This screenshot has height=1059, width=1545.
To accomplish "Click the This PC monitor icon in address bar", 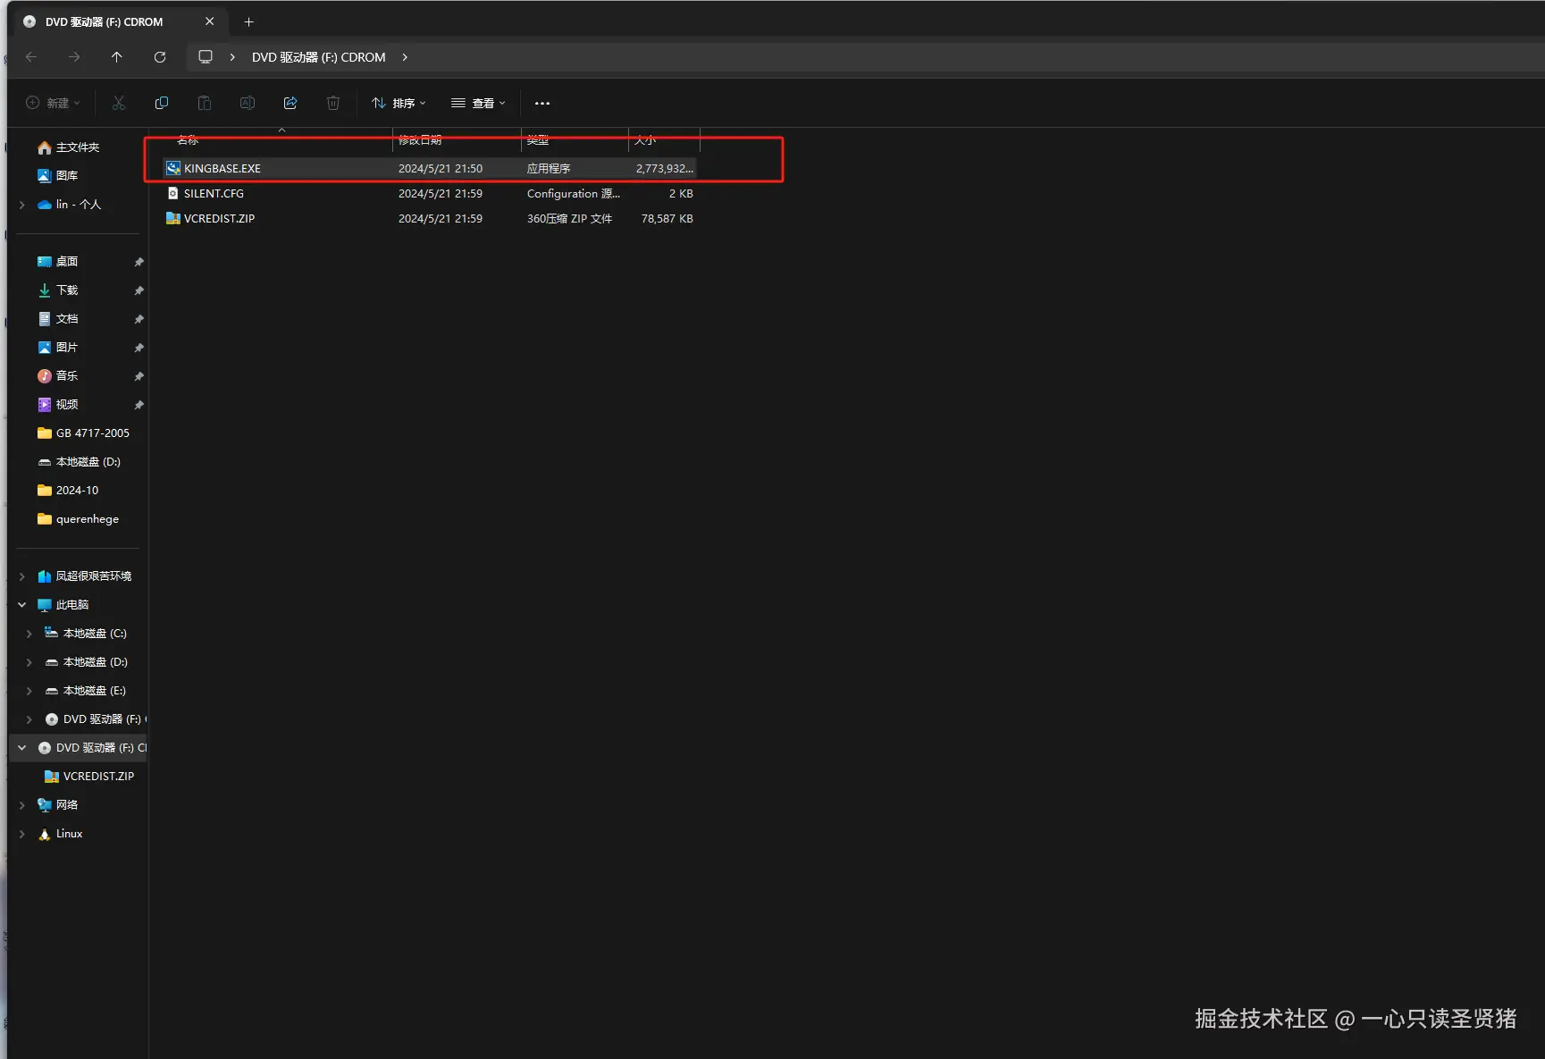I will point(206,57).
